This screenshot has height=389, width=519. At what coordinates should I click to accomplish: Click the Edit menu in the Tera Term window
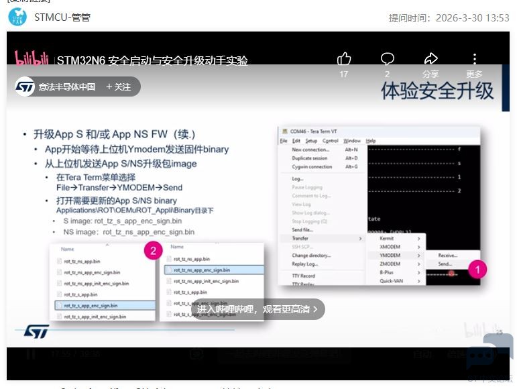296,141
